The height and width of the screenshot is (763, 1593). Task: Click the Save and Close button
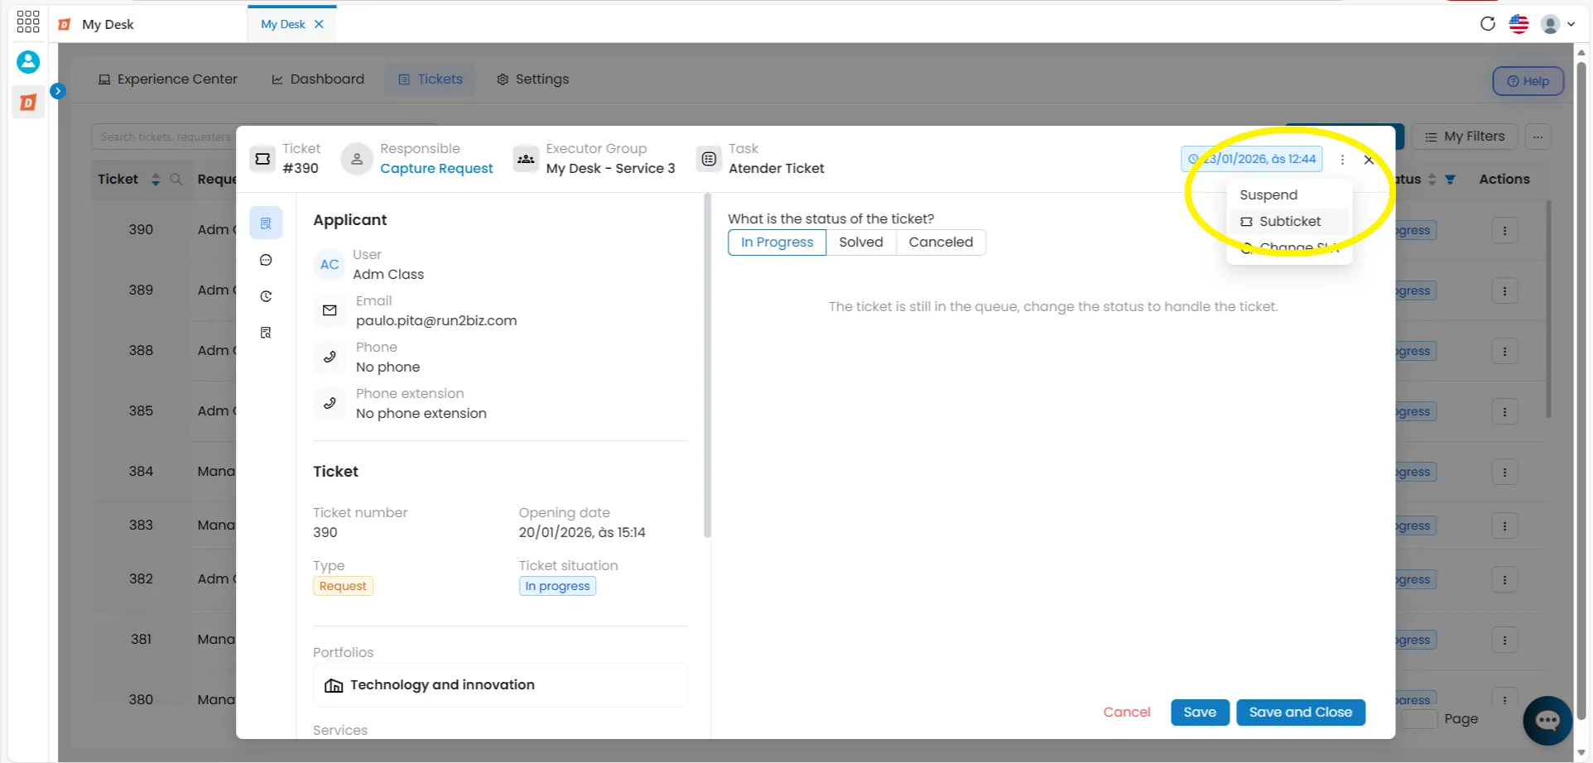(1300, 713)
